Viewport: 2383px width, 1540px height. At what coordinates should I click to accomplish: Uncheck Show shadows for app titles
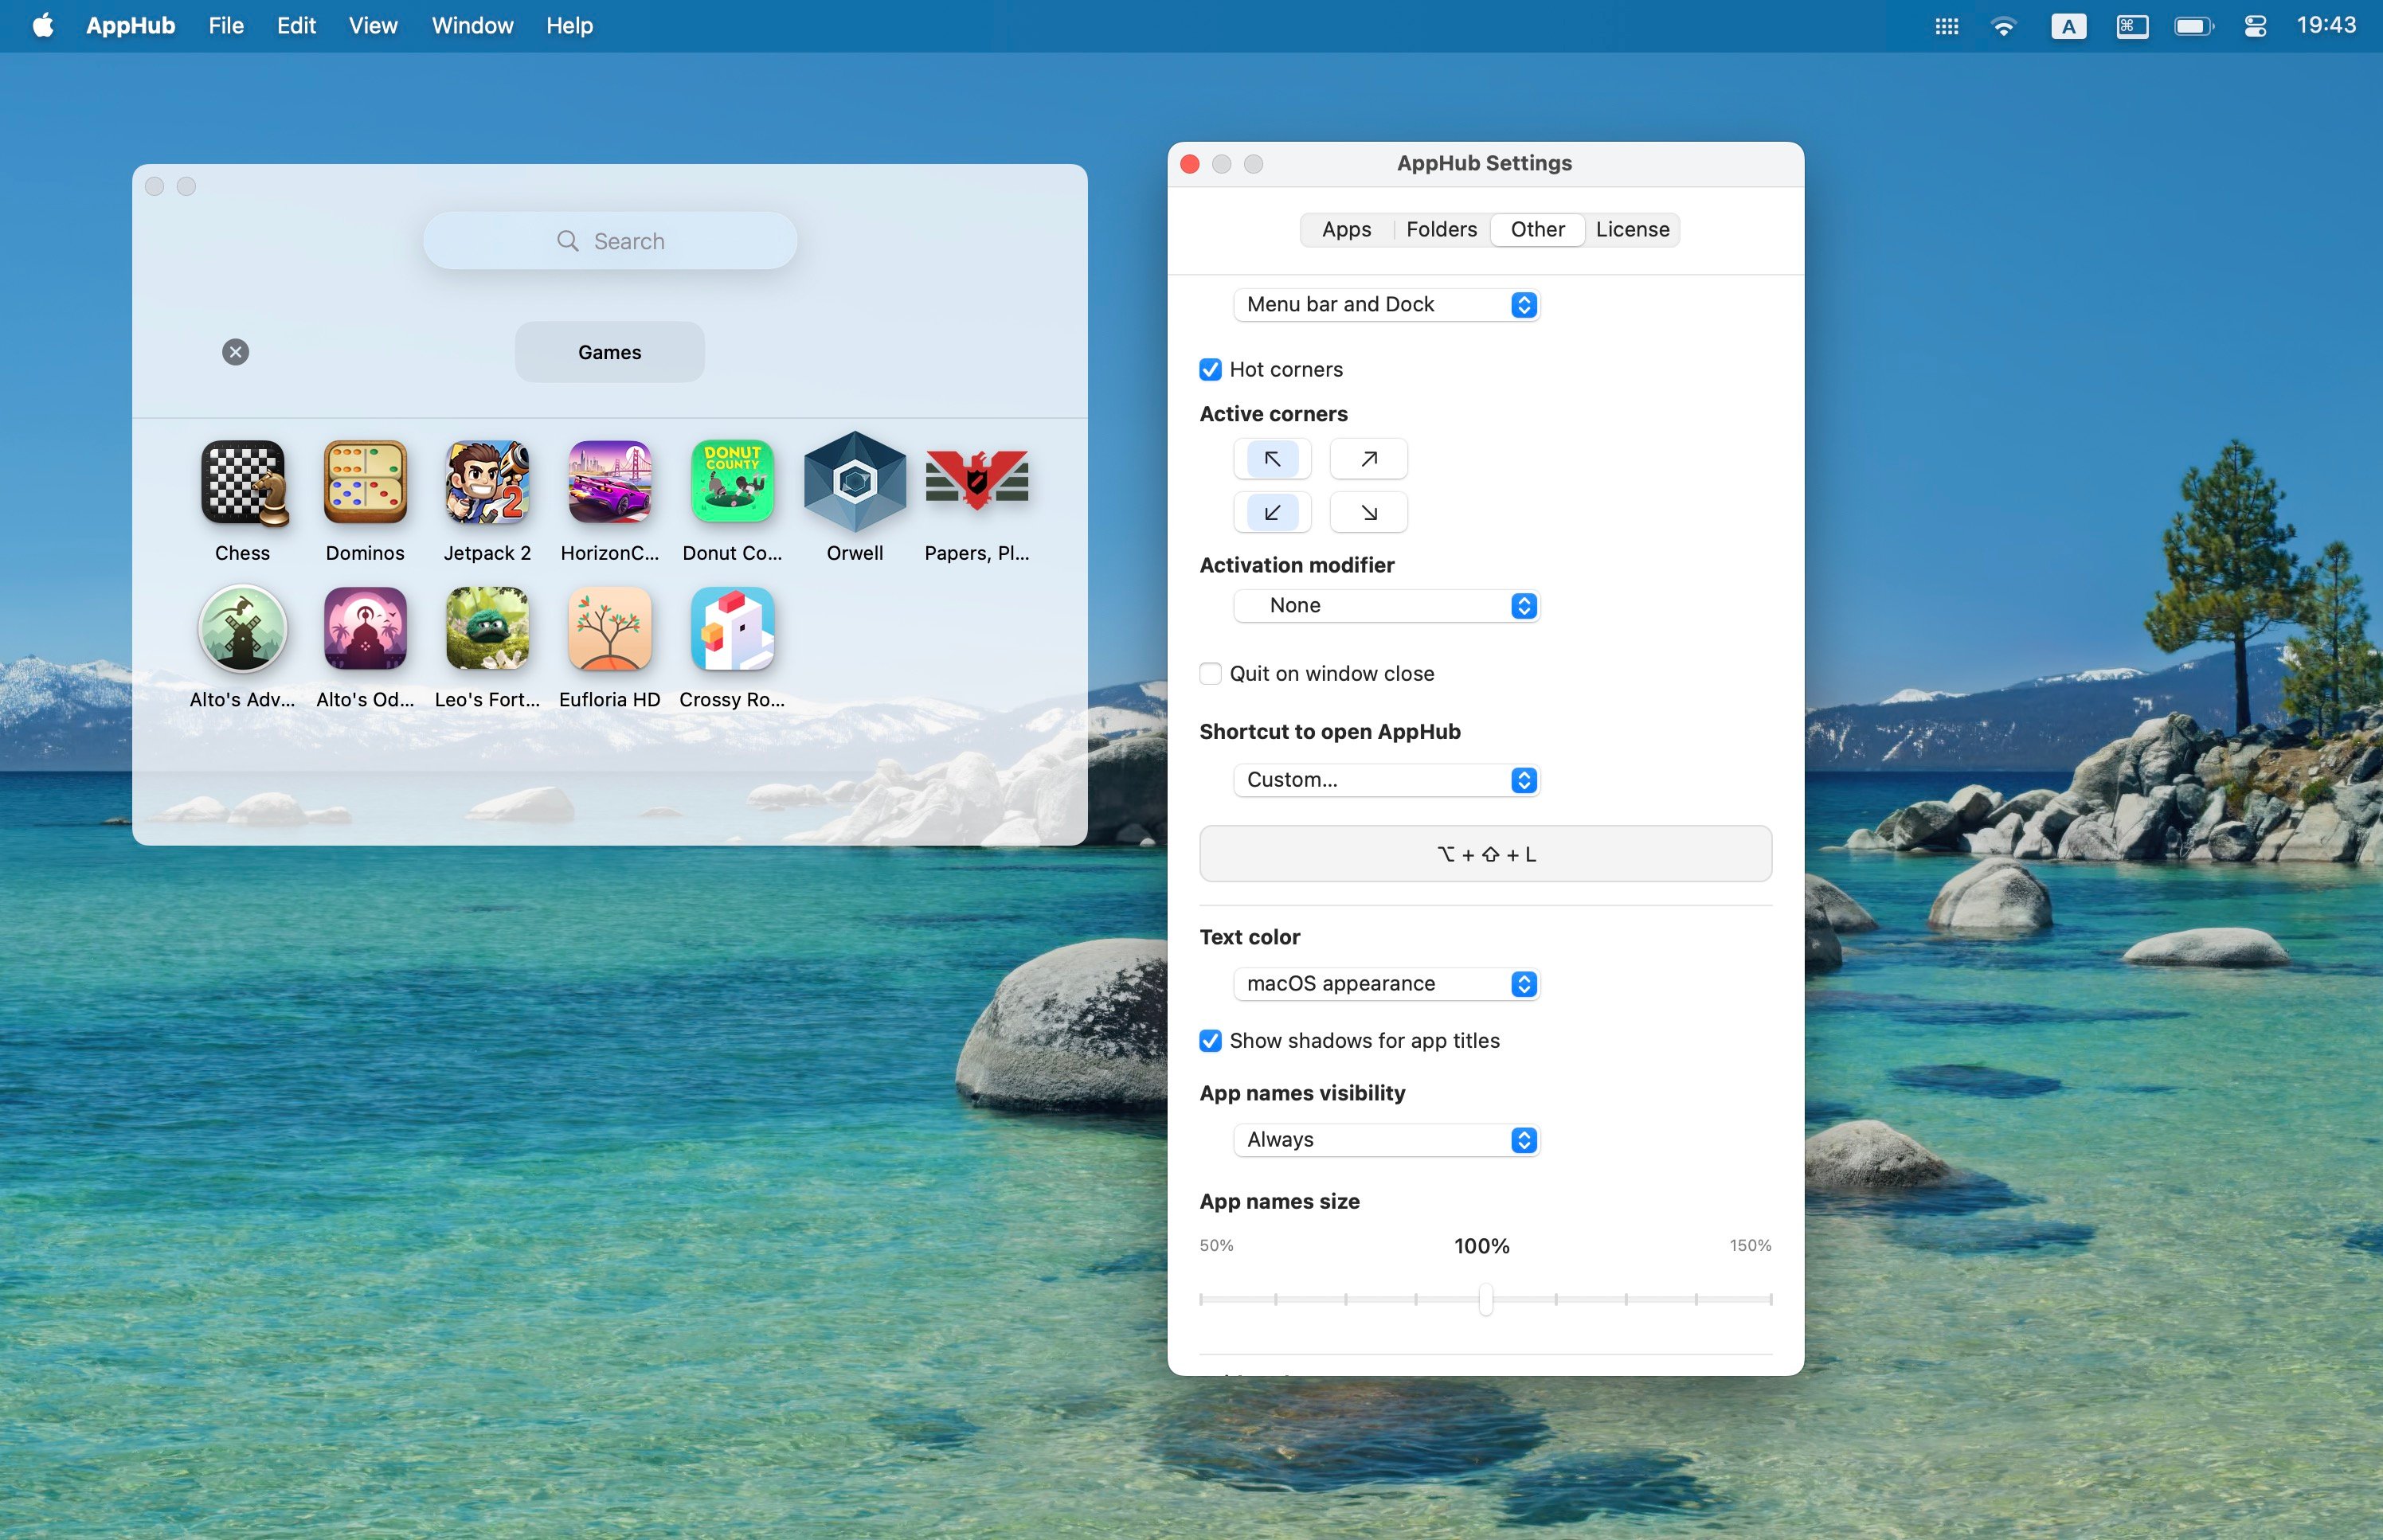click(1210, 1041)
